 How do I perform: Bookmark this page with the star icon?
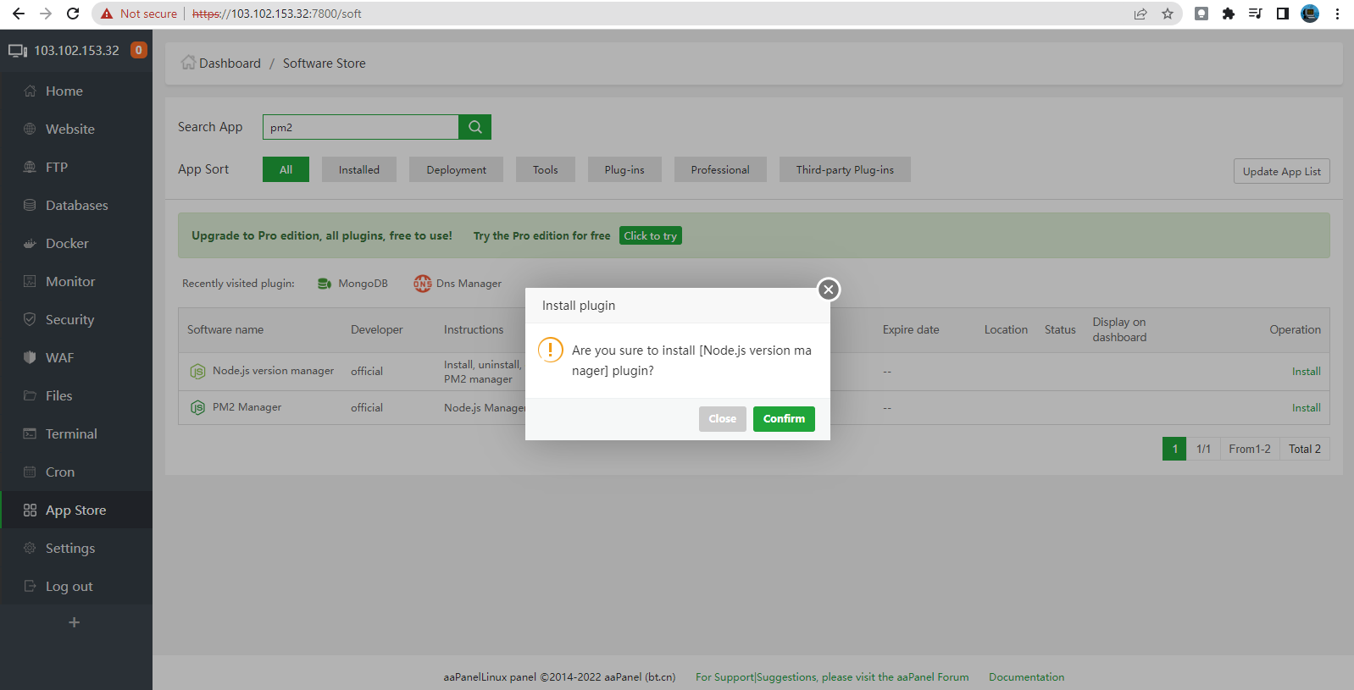[x=1168, y=14]
